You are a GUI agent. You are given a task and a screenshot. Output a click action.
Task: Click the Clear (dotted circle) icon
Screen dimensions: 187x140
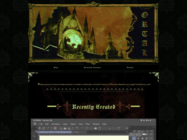(87, 128)
